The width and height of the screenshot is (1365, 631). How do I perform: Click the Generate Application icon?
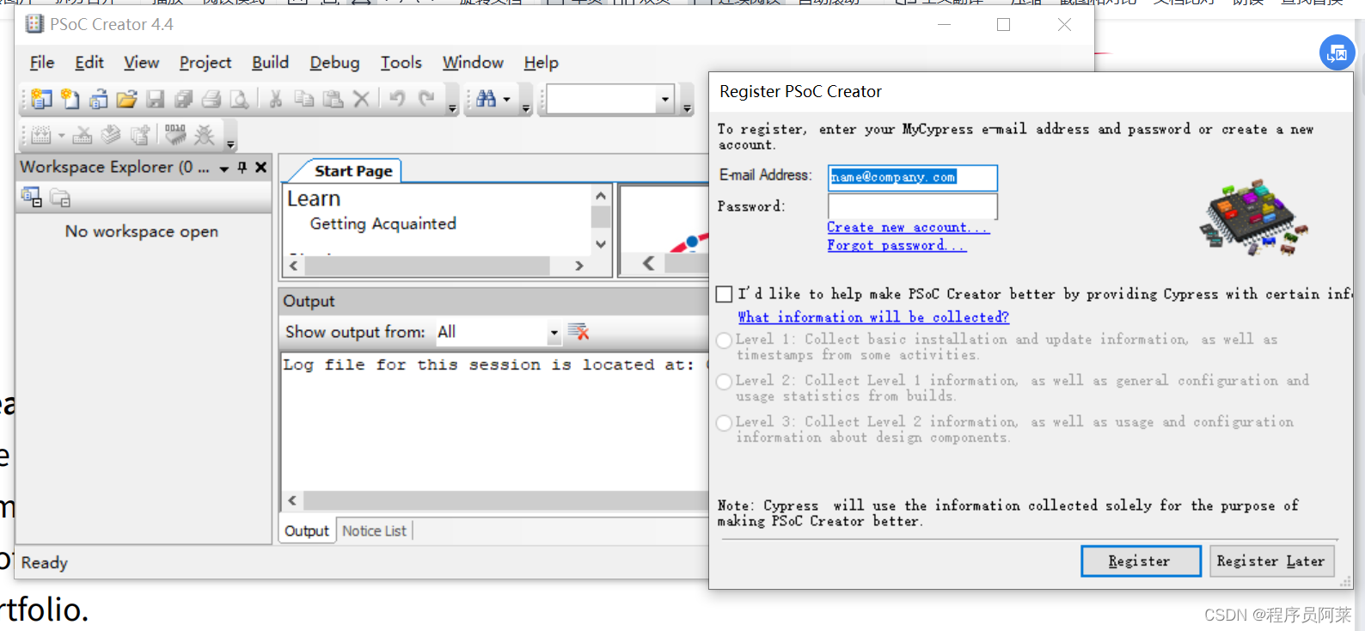tap(111, 136)
